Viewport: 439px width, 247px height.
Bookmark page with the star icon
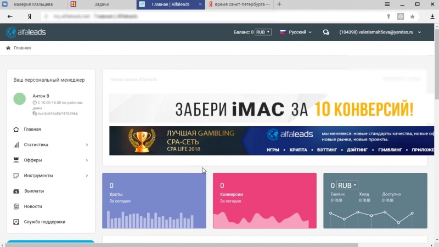click(412, 16)
